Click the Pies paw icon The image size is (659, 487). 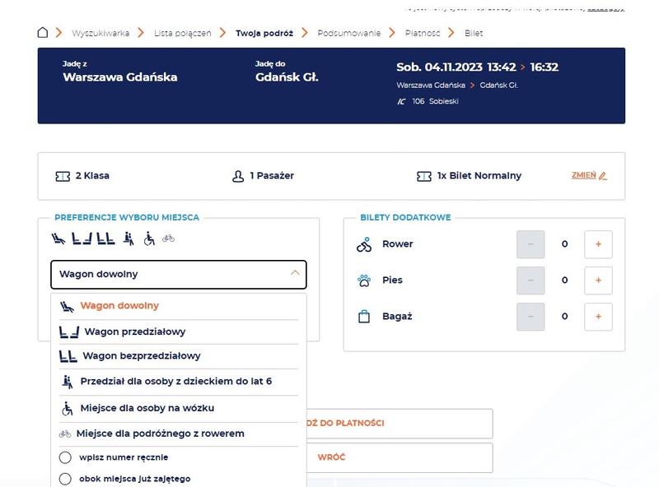364,281
